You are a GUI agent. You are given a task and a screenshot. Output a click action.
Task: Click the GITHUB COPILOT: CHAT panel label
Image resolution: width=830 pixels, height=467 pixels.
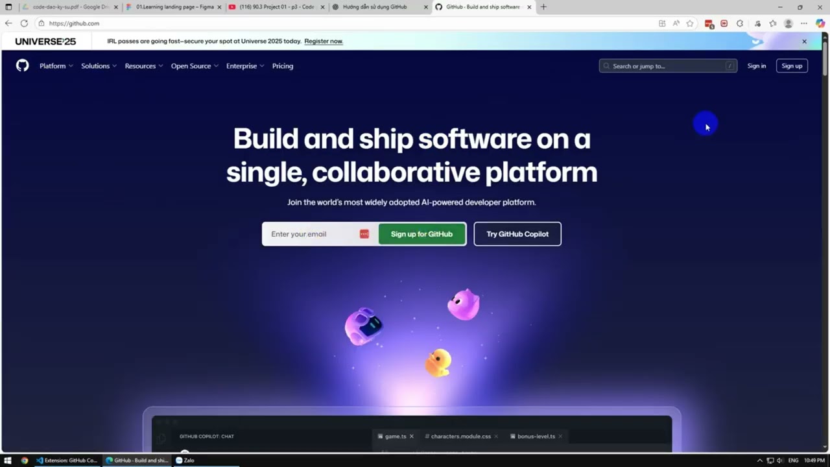[x=207, y=437]
